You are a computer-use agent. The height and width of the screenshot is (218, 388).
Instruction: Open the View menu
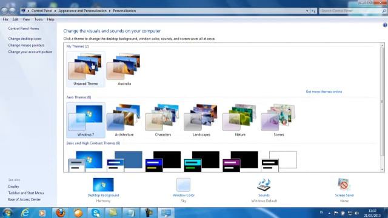pyautogui.click(x=26, y=19)
